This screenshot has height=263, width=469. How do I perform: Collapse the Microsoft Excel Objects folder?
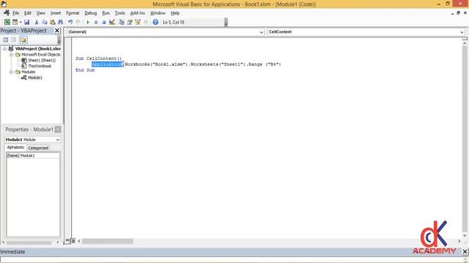pyautogui.click(x=11, y=55)
